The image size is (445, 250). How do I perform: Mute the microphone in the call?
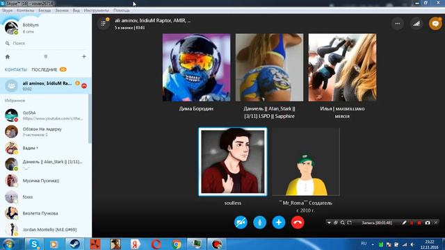point(259,222)
